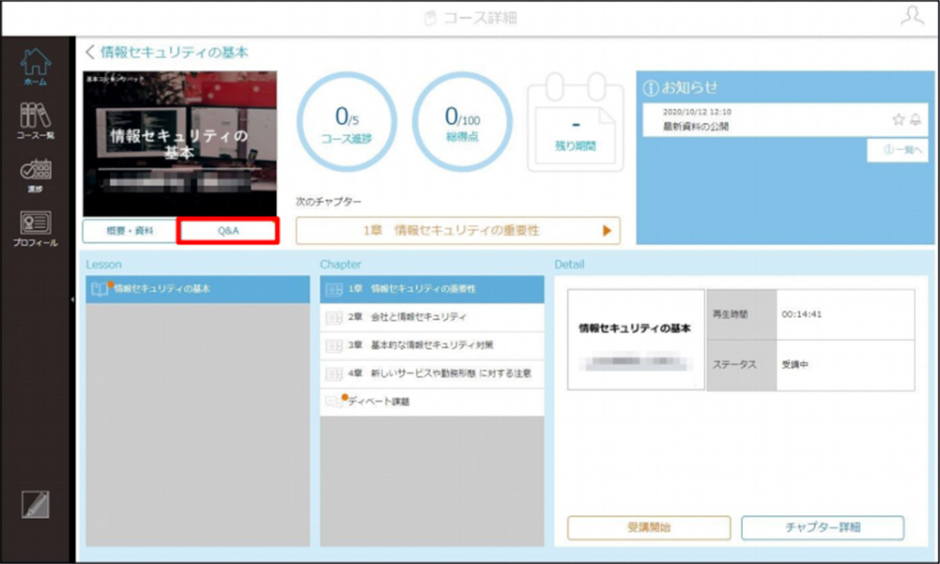Image resolution: width=940 pixels, height=564 pixels.
Task: Favorite the notice with the star icon
Action: point(898,119)
